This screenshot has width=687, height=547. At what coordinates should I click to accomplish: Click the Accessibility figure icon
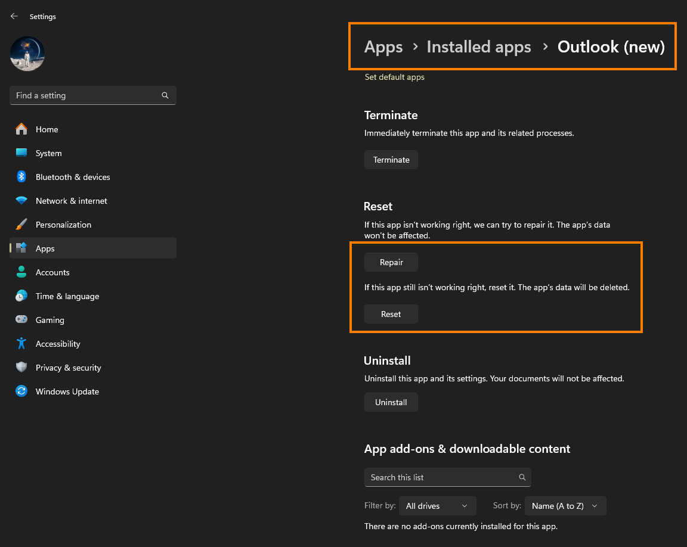point(21,344)
